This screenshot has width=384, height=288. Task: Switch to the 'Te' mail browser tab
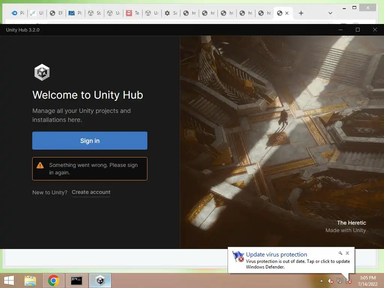click(x=132, y=13)
